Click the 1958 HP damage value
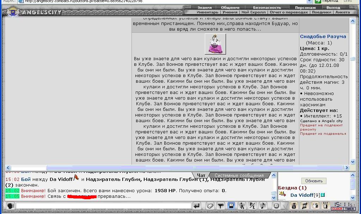The image size is (361, 214). click(x=165, y=191)
